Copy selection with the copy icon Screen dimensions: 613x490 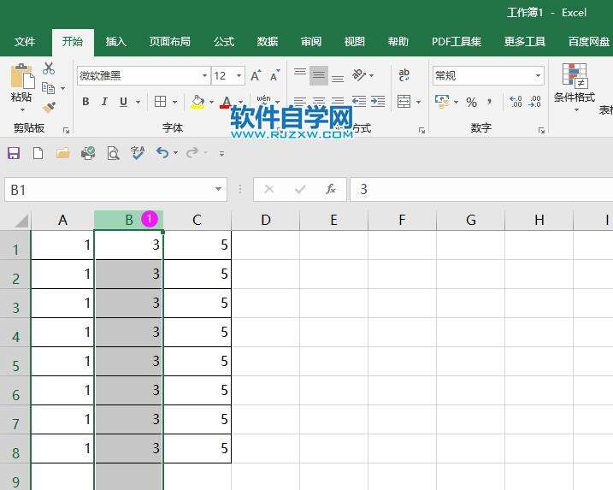(x=48, y=88)
